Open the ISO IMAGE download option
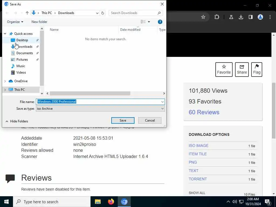Viewport: 276px width, 207px height. 199,146
